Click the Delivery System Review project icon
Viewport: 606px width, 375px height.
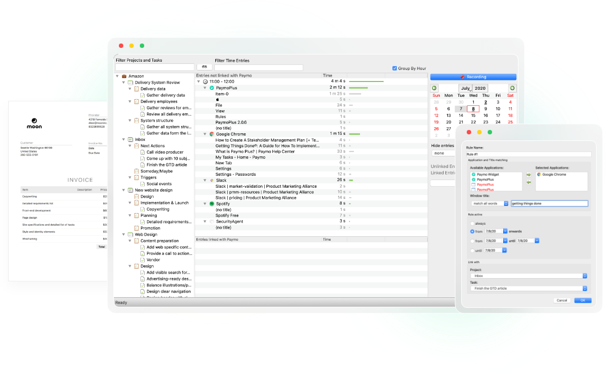click(130, 83)
